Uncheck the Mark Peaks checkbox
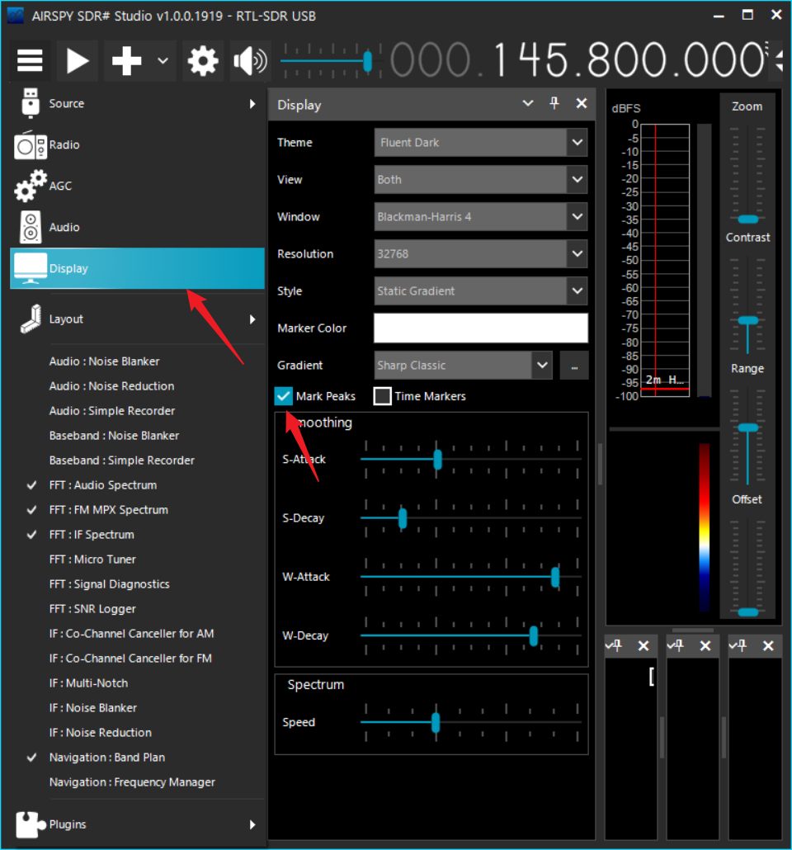This screenshot has width=792, height=850. tap(285, 397)
